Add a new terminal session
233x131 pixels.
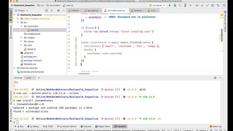coord(39,78)
